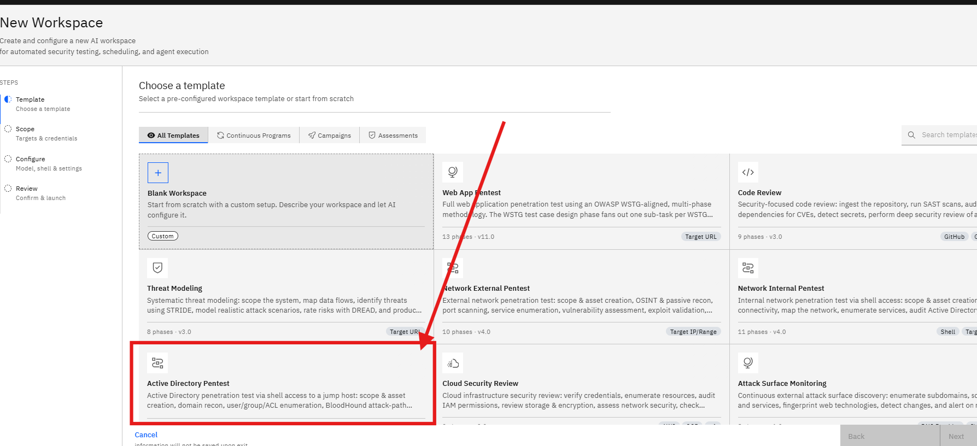Image resolution: width=977 pixels, height=446 pixels.
Task: Click the '10 phases · v4.0' text
Action: [x=466, y=332]
